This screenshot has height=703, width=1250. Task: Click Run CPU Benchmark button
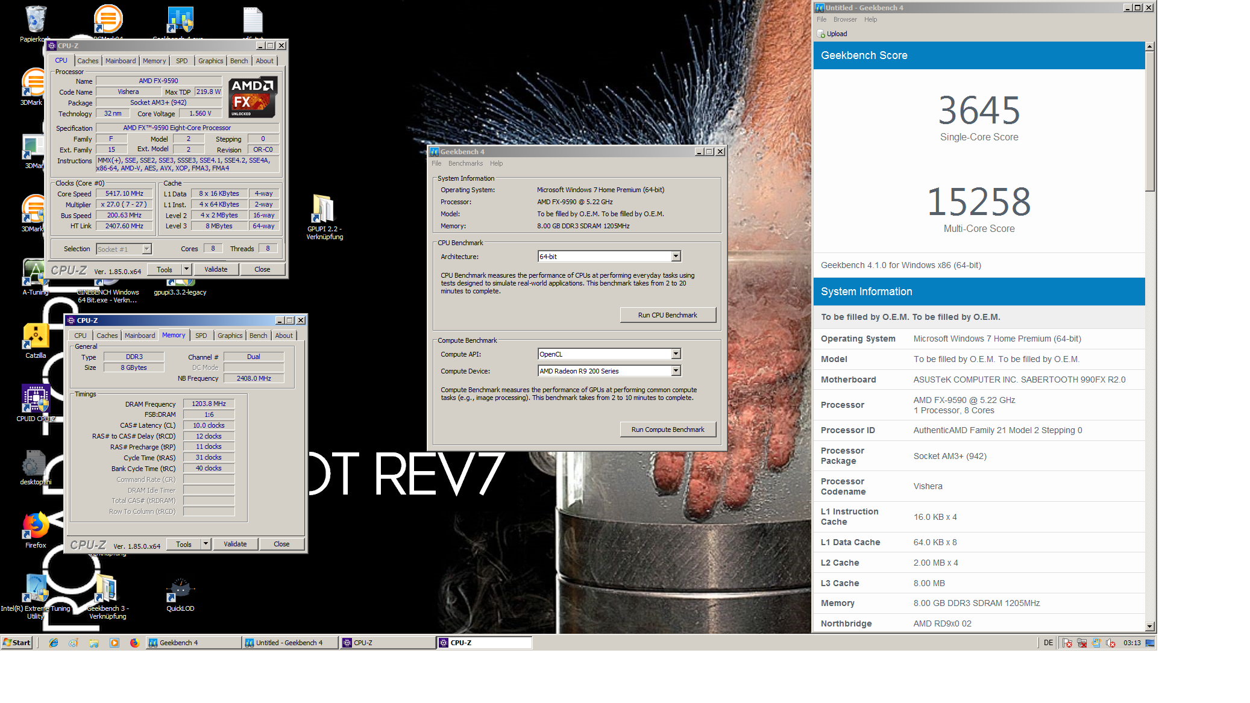click(x=668, y=315)
